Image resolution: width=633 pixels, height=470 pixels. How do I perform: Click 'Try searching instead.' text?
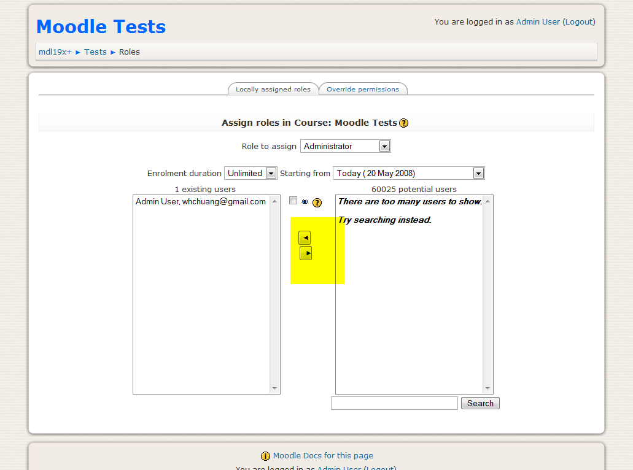385,220
